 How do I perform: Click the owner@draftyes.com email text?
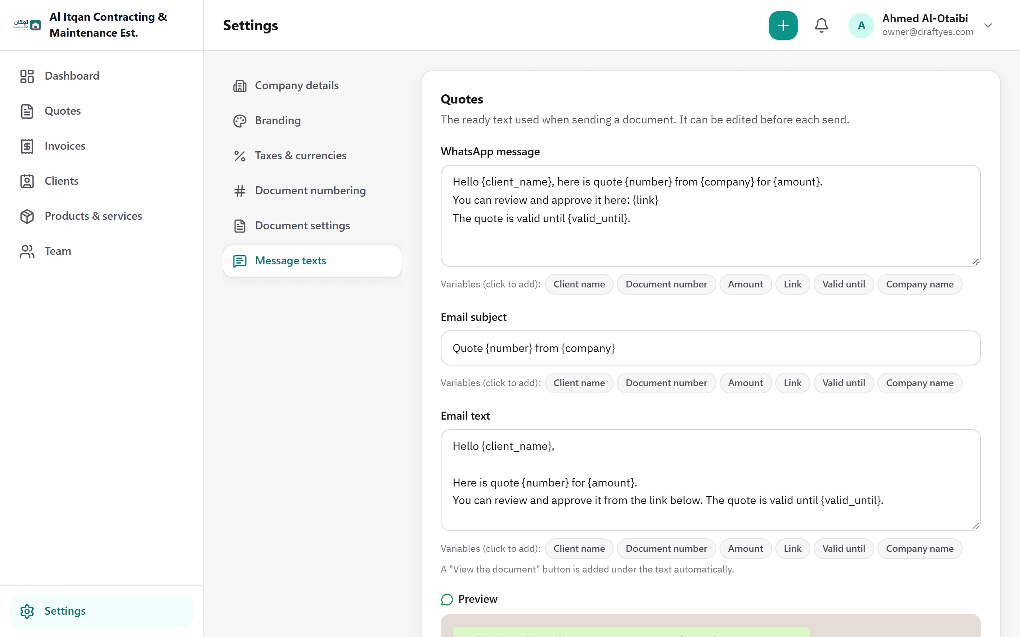(x=928, y=32)
